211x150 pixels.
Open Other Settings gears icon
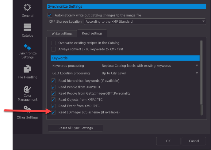pos(27,110)
